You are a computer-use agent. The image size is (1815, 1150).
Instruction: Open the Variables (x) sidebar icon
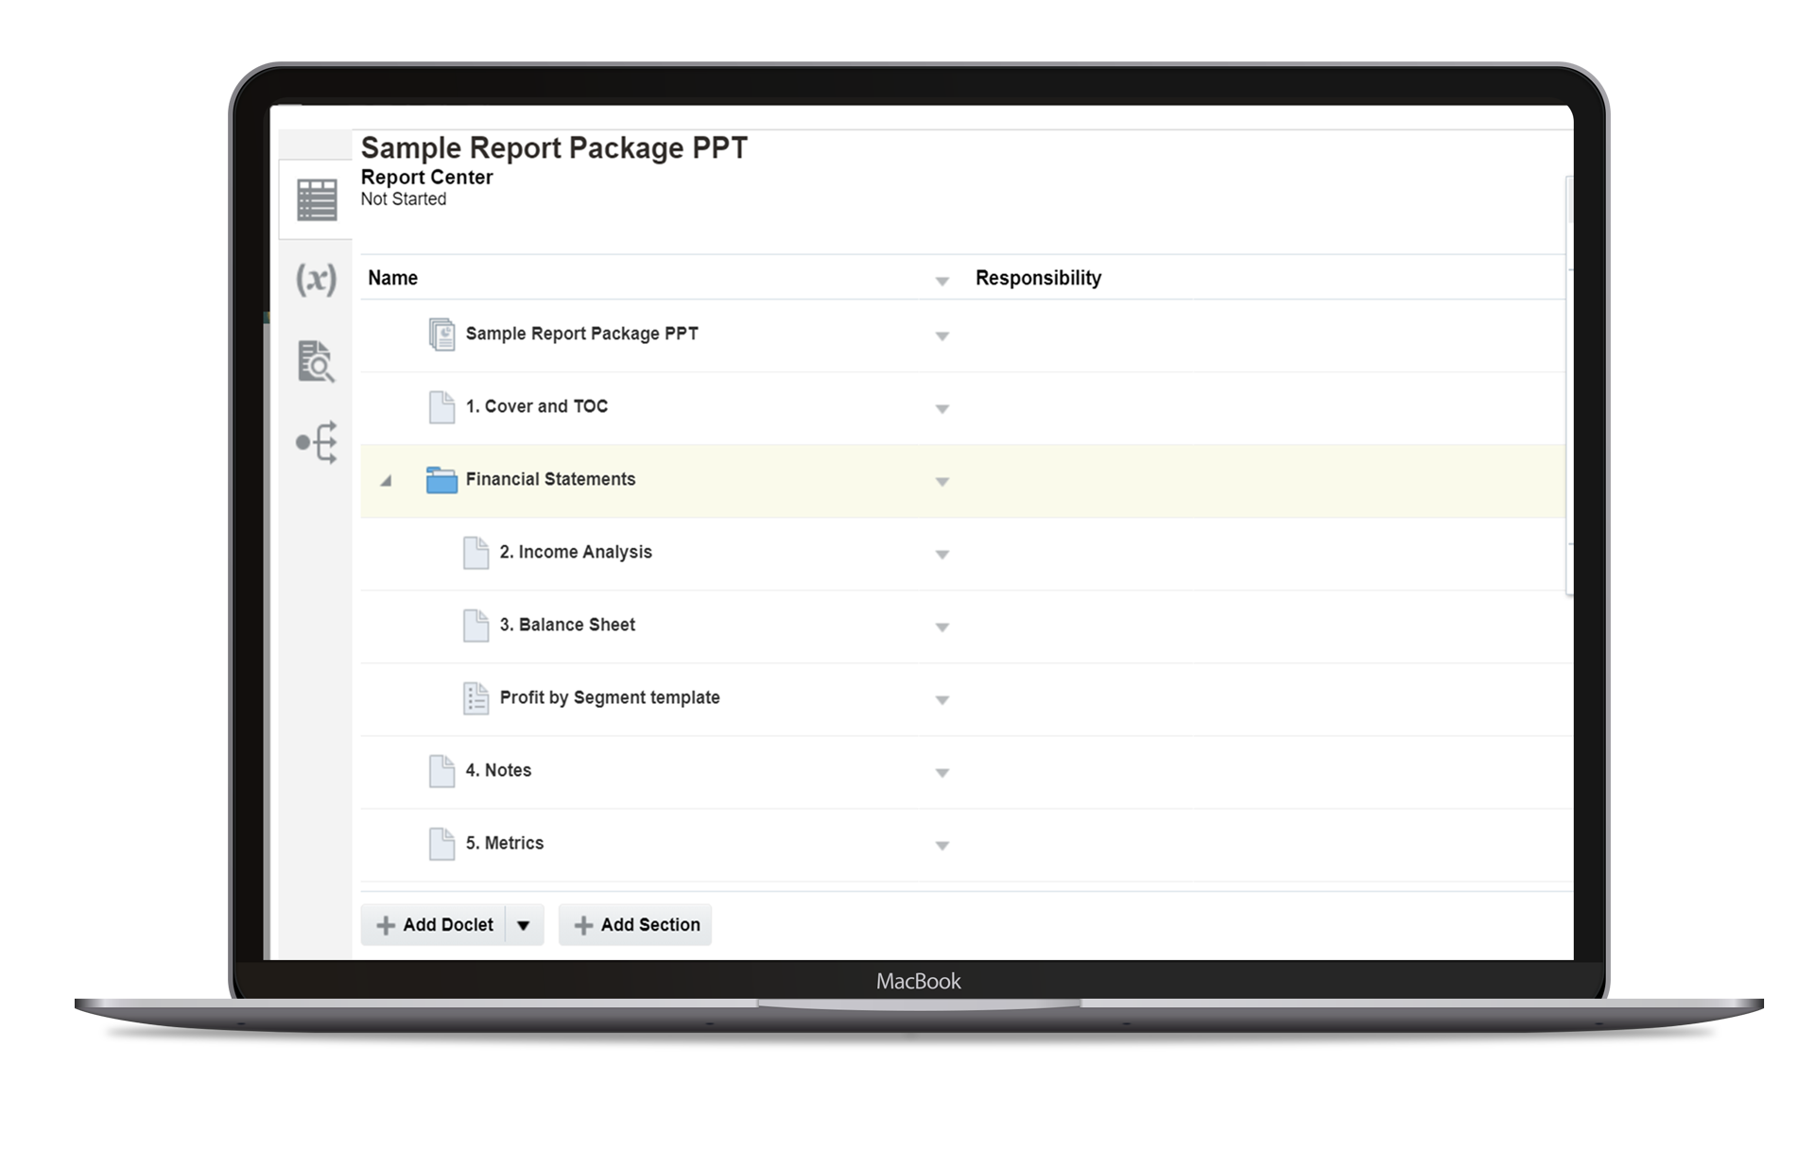317,280
